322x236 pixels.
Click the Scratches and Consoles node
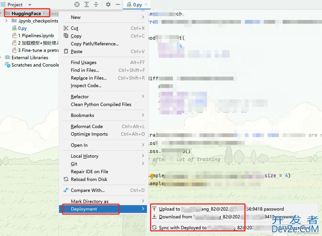[35, 65]
